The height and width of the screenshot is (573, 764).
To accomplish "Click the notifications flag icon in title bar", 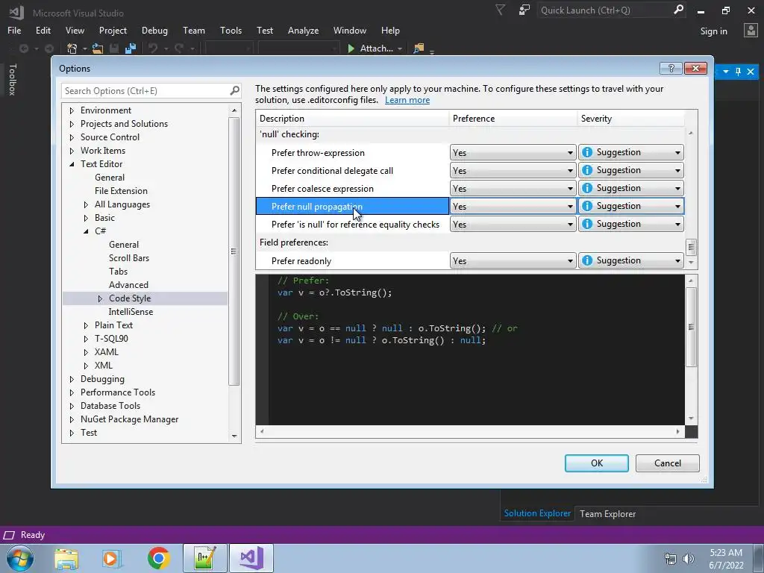I will 500,10.
